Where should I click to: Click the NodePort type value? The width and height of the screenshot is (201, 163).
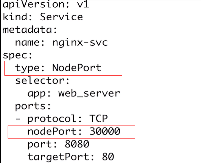tap(77, 68)
